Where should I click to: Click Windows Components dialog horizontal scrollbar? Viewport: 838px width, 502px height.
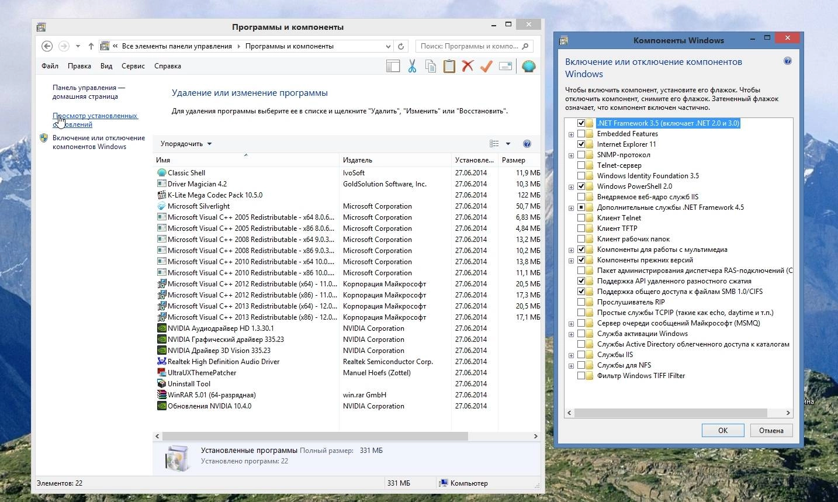[670, 413]
